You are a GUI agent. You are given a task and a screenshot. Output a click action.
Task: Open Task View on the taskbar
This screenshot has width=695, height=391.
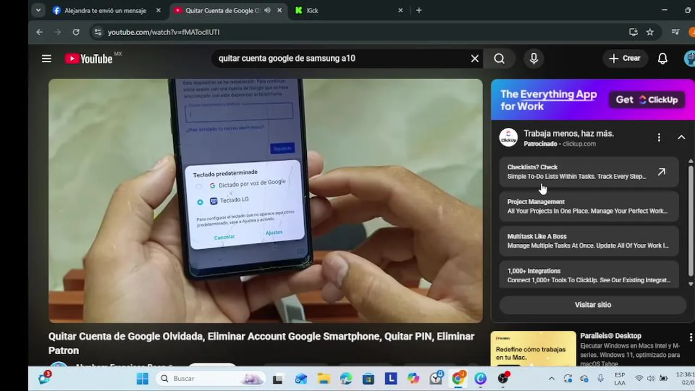click(277, 379)
